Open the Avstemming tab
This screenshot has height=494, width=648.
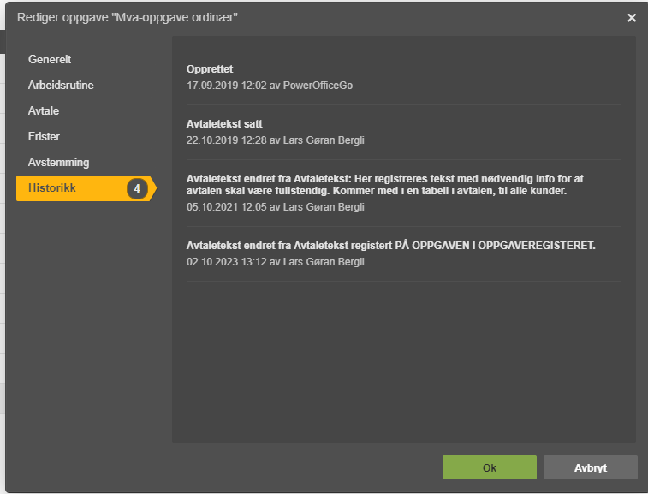[59, 162]
